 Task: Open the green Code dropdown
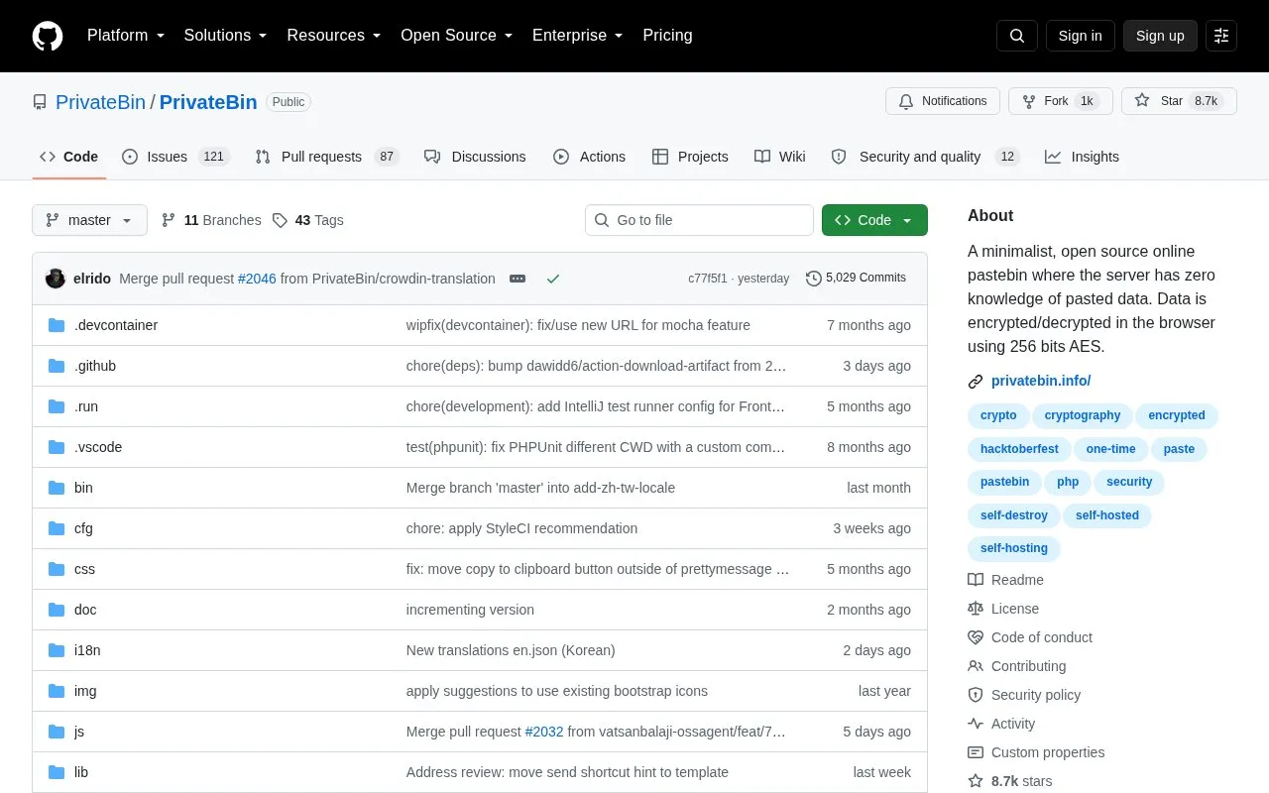coord(874,220)
